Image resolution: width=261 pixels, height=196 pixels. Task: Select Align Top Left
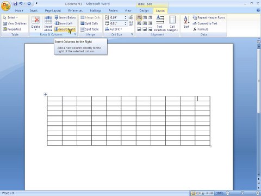tap(139, 17)
